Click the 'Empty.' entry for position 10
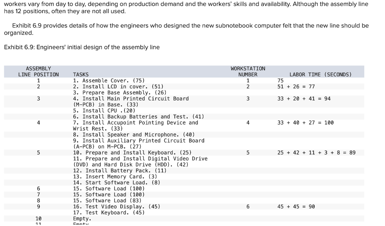The image size is (385, 226). click(x=82, y=218)
